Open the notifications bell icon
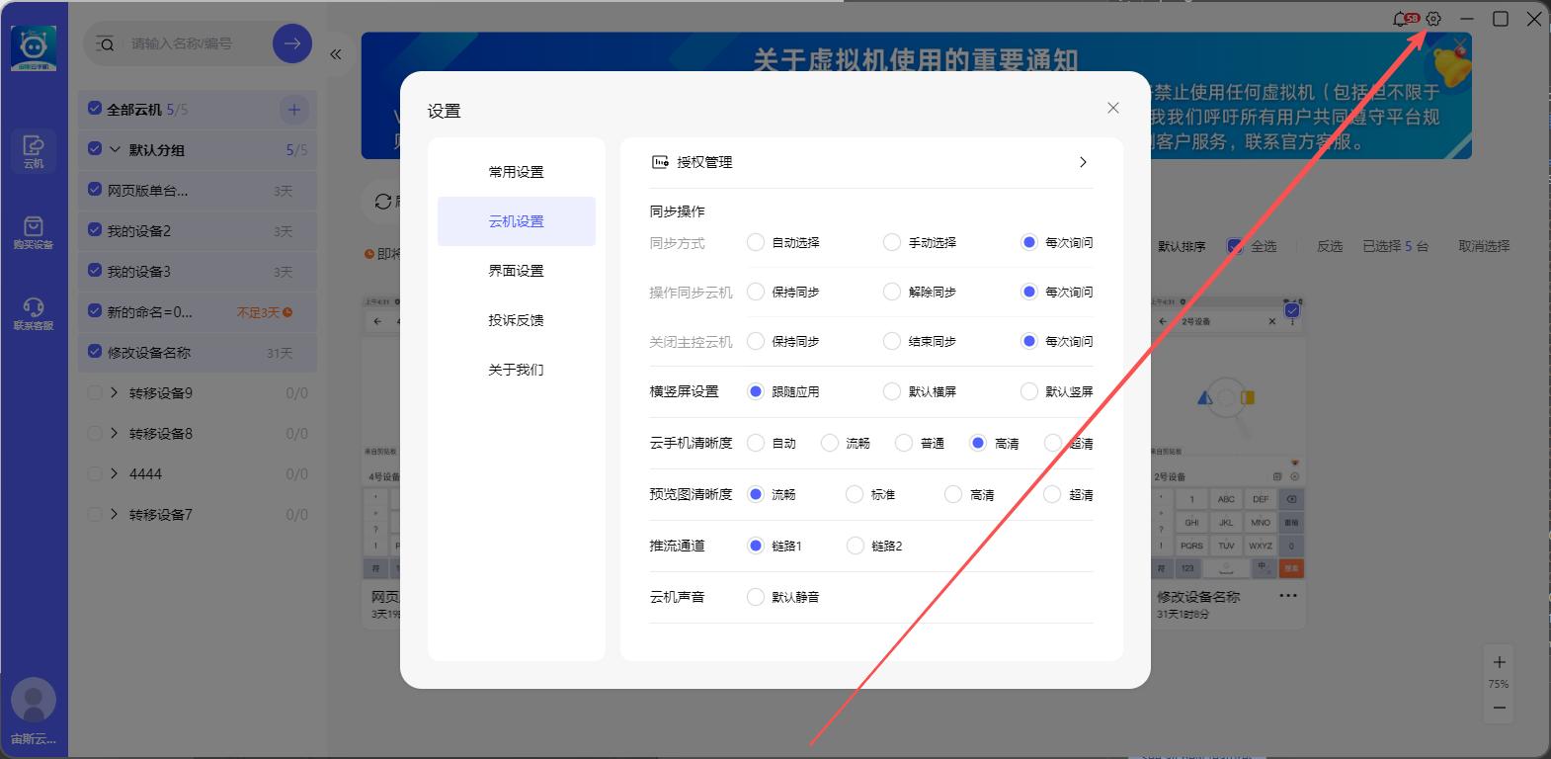The height and width of the screenshot is (759, 1551). [1402, 19]
